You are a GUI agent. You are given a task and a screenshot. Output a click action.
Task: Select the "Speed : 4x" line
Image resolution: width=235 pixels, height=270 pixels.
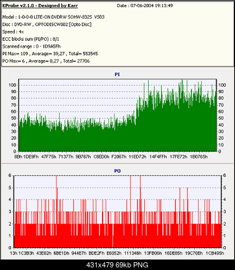(13, 32)
